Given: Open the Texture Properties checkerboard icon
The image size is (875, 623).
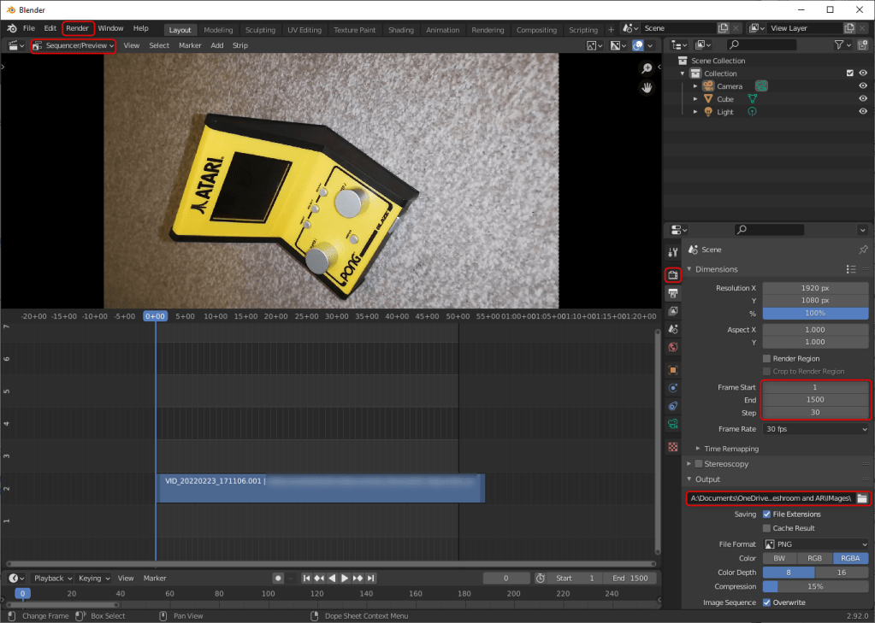Looking at the screenshot, I should (673, 447).
